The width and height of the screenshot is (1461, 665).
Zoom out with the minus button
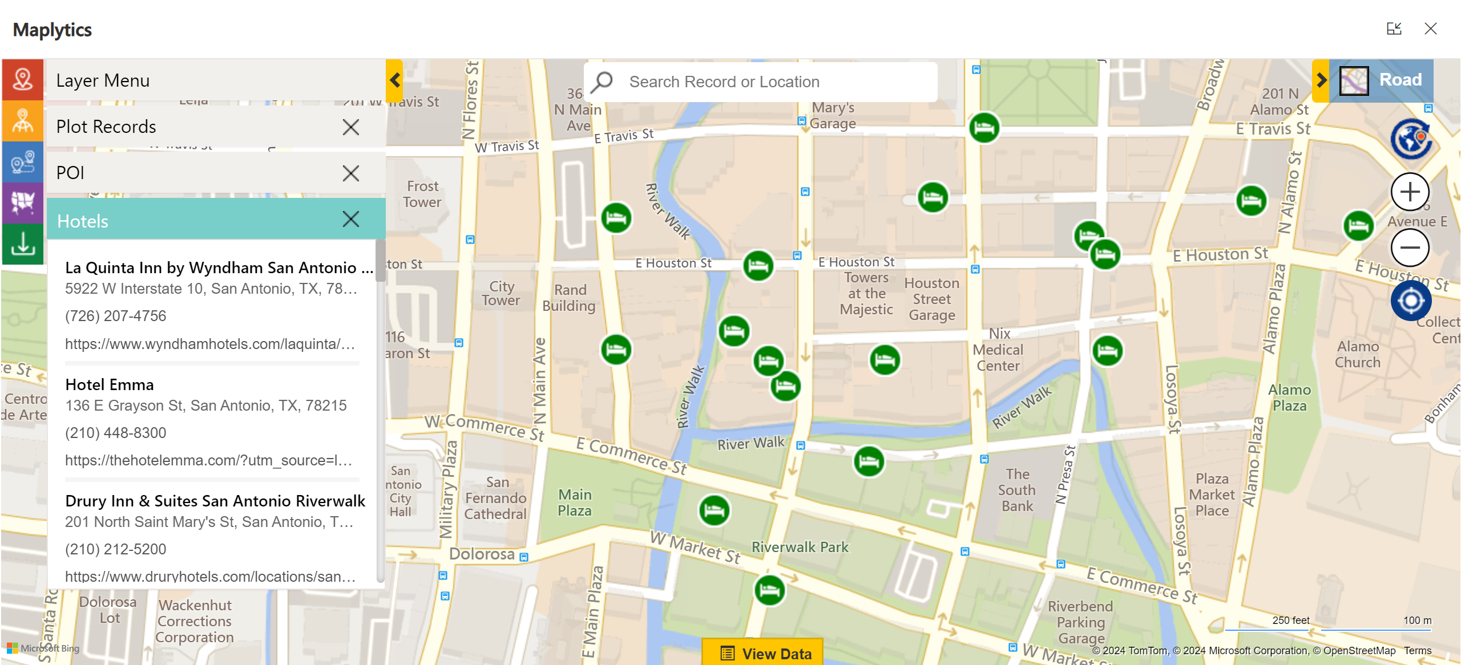coord(1409,248)
